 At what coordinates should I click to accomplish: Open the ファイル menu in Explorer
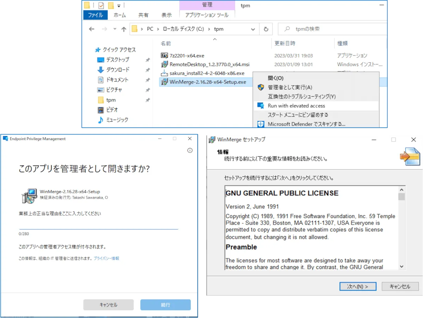point(95,15)
